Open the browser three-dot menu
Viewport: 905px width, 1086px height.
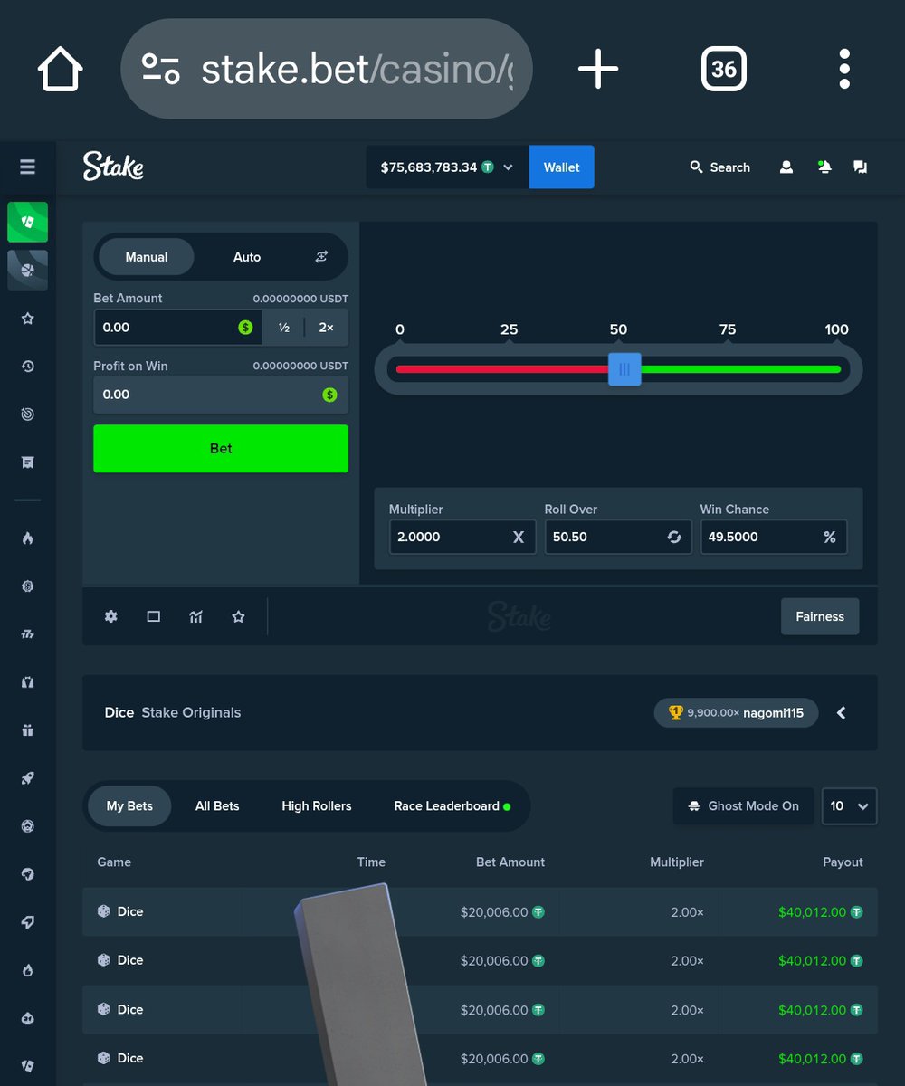click(x=844, y=69)
